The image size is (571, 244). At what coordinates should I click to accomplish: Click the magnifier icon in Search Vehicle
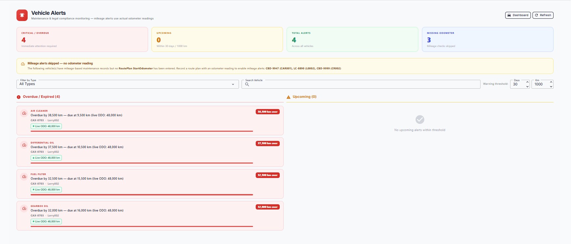click(247, 84)
